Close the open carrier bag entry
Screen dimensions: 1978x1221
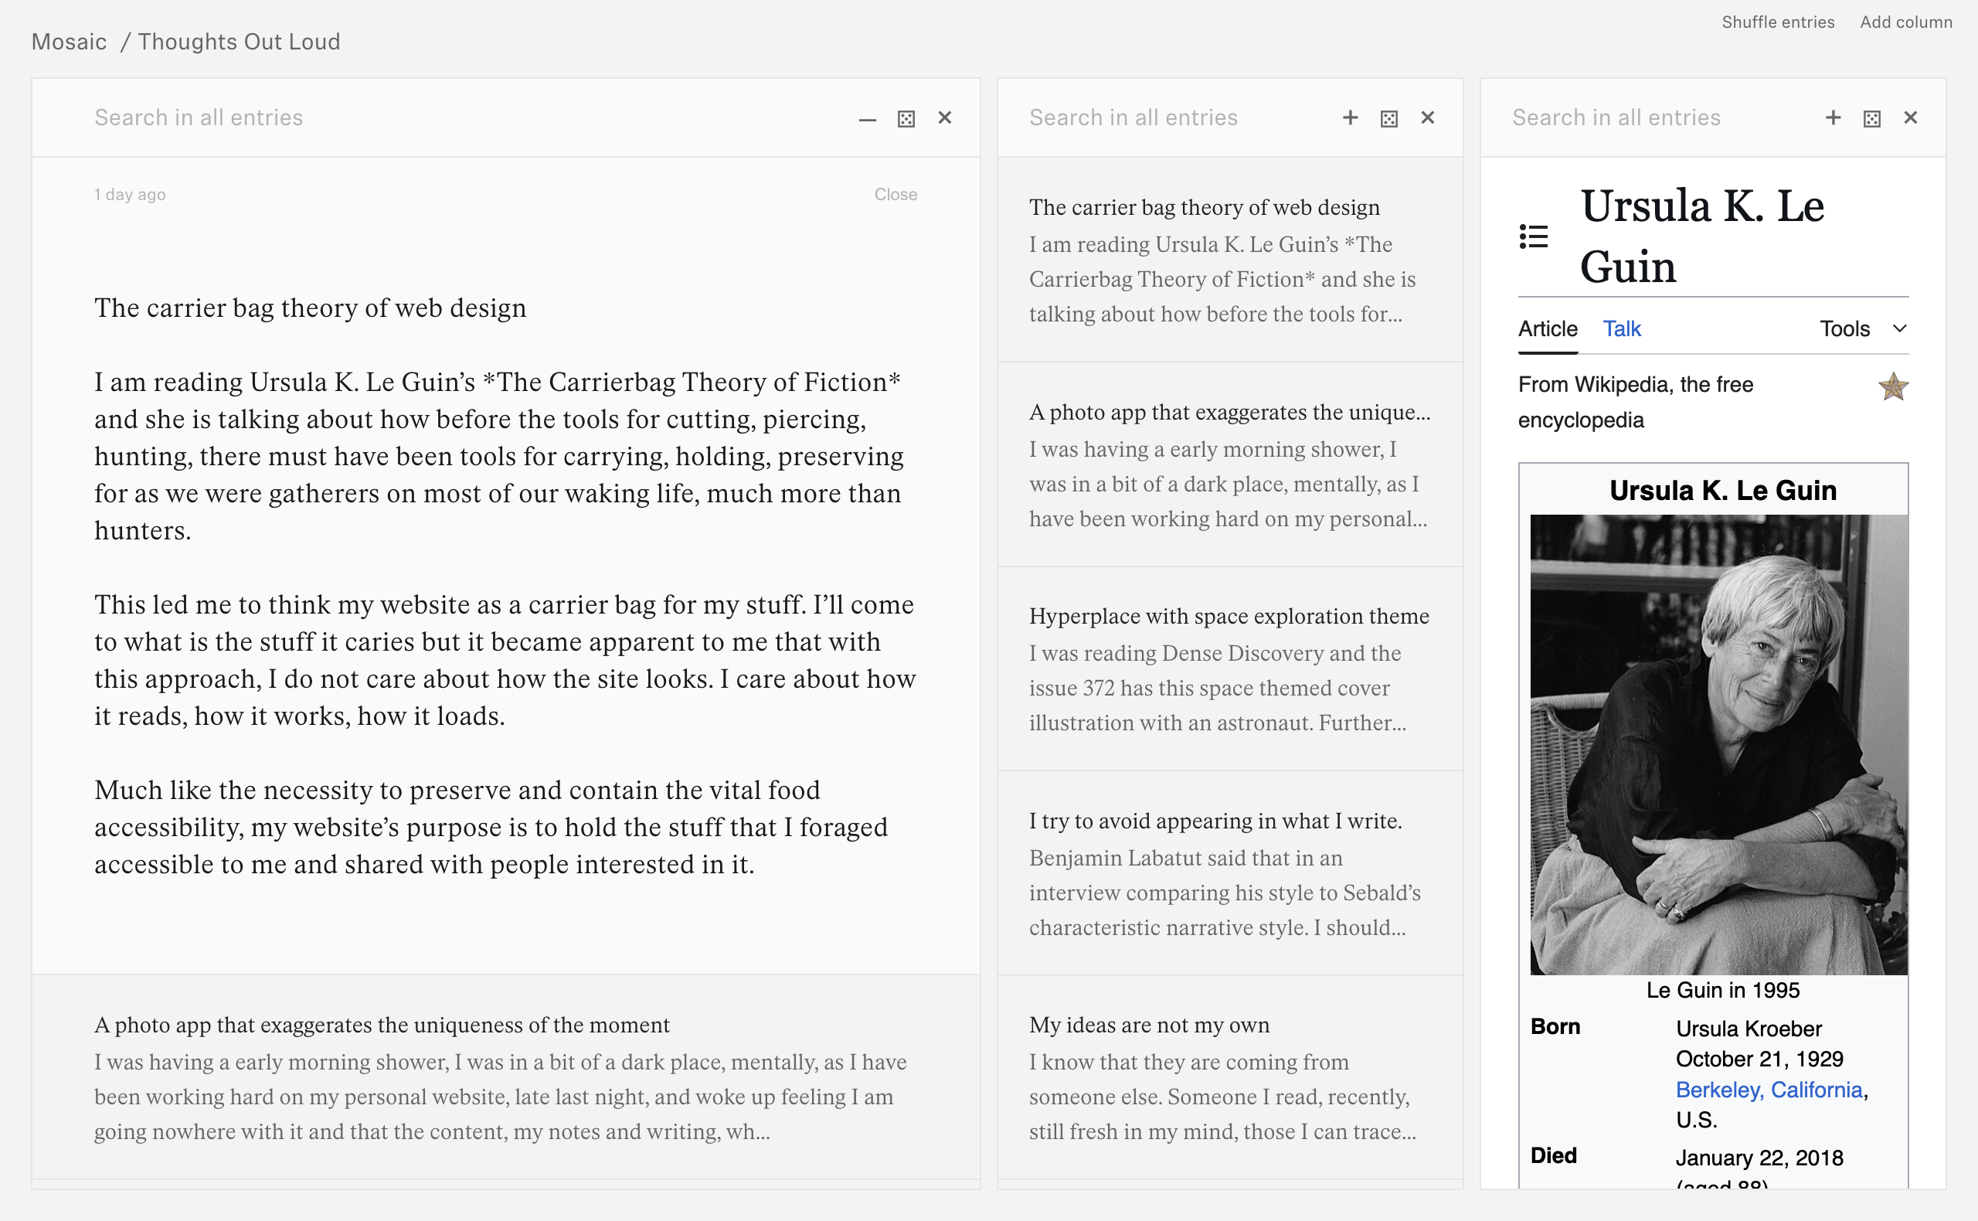coord(895,195)
